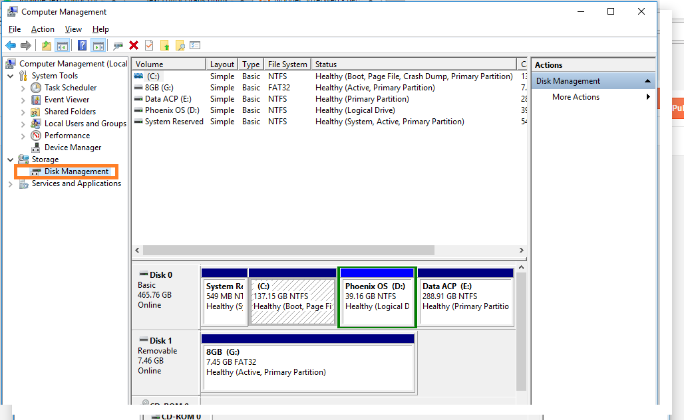
Task: Click the volume list scroll-right arrow
Action: (x=521, y=250)
